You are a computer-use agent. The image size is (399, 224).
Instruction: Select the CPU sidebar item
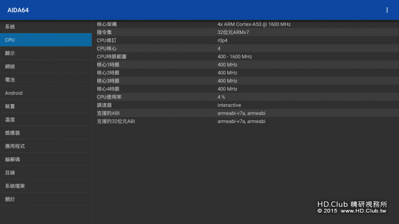click(x=46, y=40)
